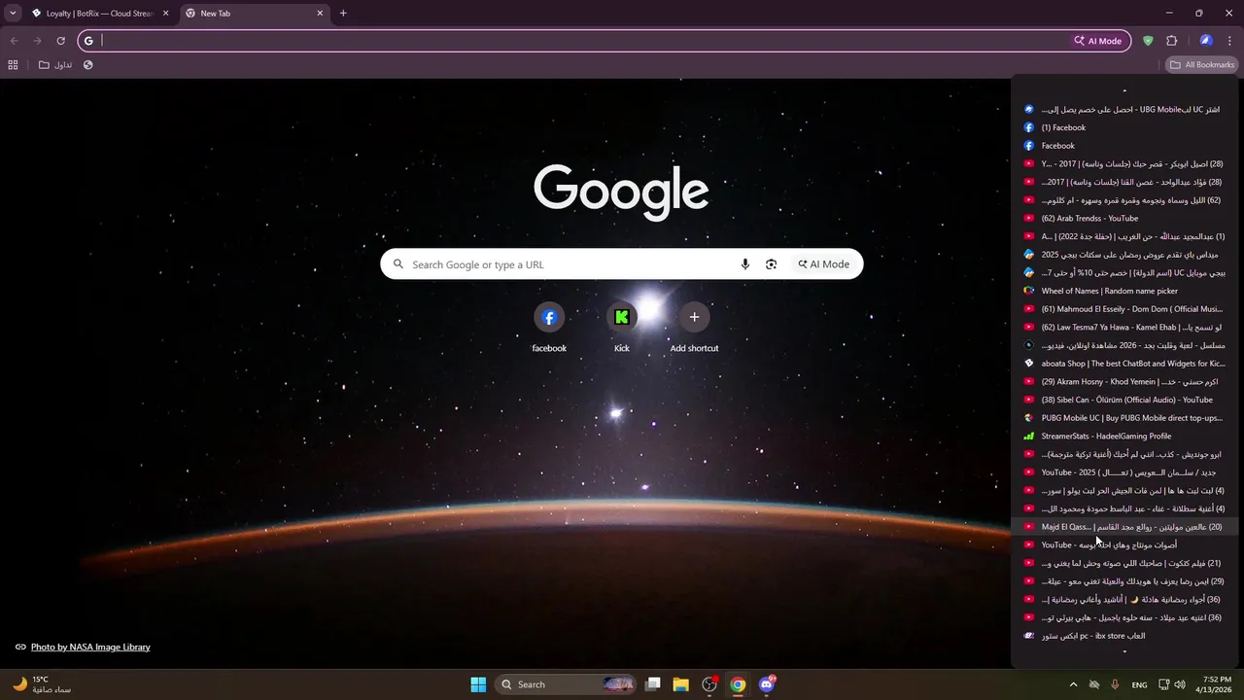Open Law Tesma7 Ya Hawa bookmark
Viewport: 1244px width, 700px height.
coord(1124,327)
